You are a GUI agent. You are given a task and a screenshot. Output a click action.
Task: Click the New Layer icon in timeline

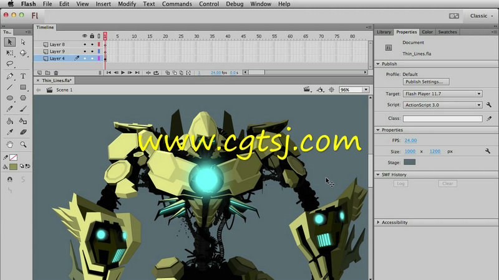coord(39,73)
